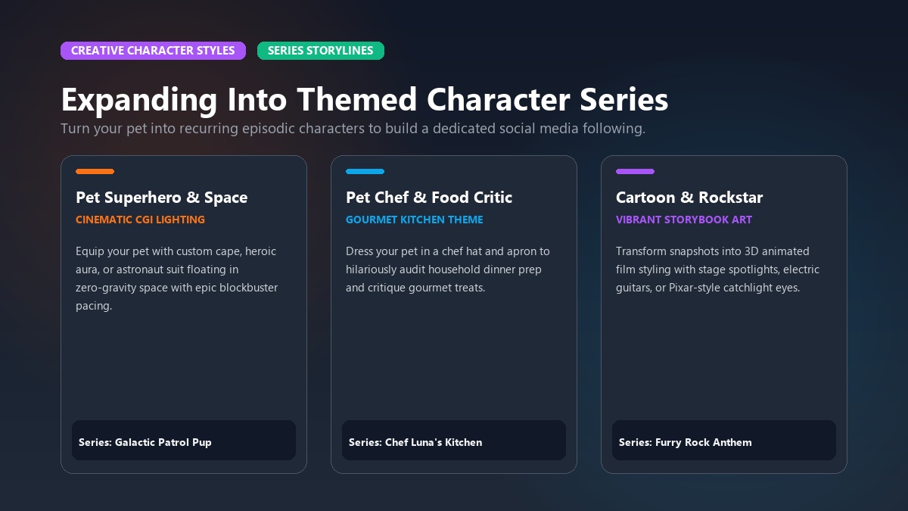Click the purple accent bar on third card

(x=636, y=172)
